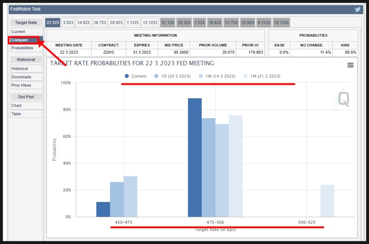Select the 26 723 meeting tab

(x=100, y=23)
